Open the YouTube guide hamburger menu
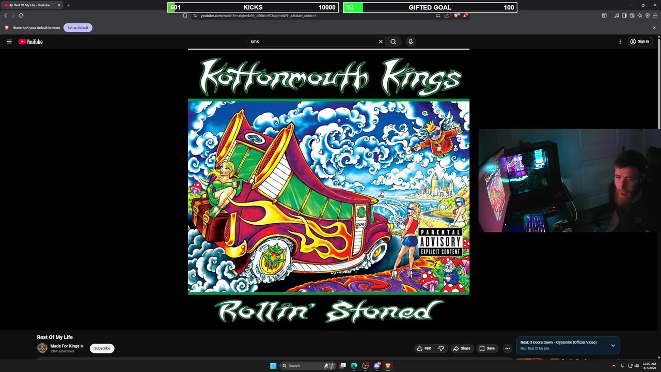 click(x=9, y=41)
